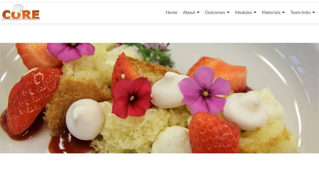Click the pink flower at the banner's top
Viewport: 319px width, 179px height.
[71, 52]
